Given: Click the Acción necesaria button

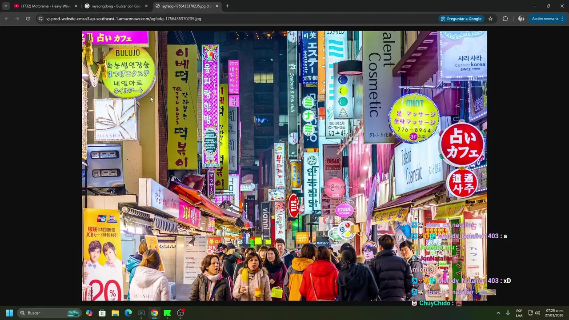Looking at the screenshot, I should 545,19.
